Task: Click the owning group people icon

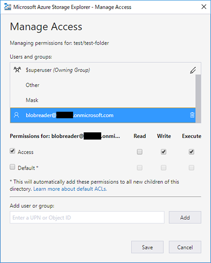Action: [x=17, y=70]
